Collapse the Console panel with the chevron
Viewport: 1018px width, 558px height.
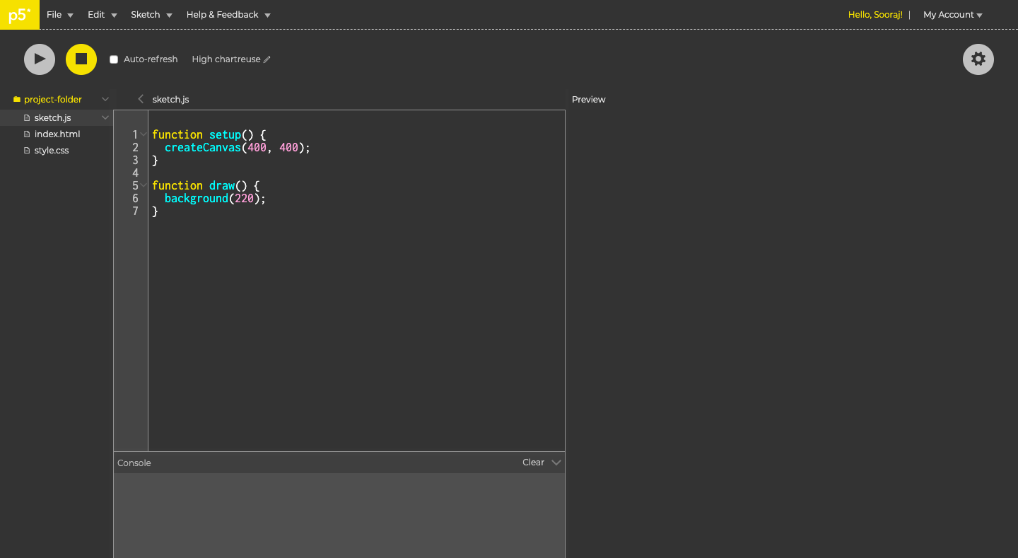(x=556, y=463)
